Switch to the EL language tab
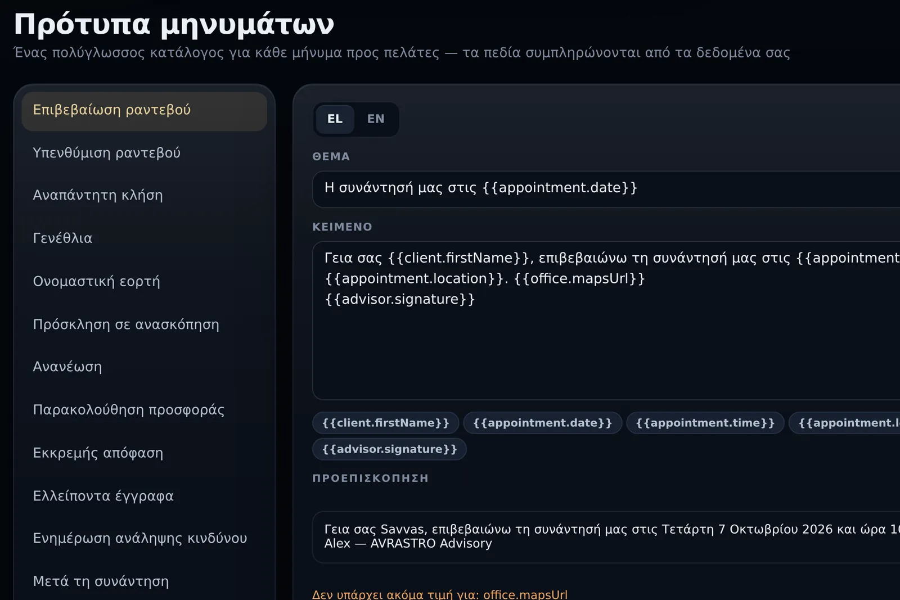Viewport: 900px width, 600px height. (335, 119)
